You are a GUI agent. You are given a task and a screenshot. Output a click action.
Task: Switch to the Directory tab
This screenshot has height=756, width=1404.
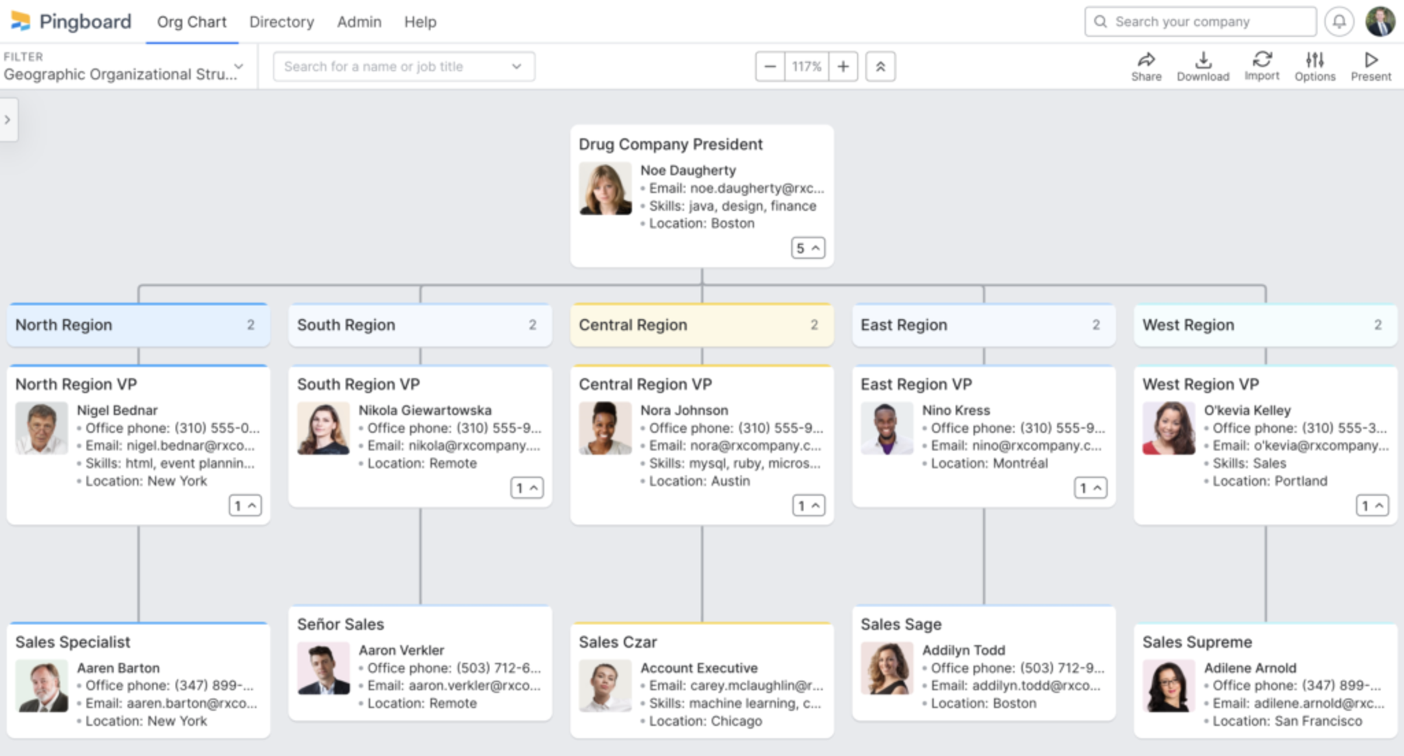click(x=281, y=22)
